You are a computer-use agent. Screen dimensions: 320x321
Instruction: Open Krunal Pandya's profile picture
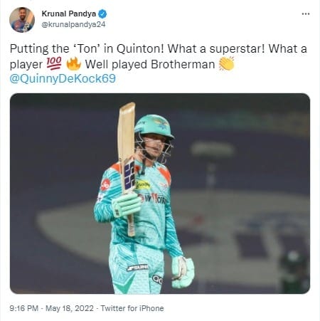(x=22, y=20)
